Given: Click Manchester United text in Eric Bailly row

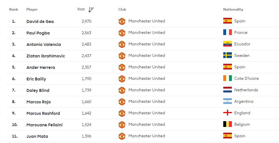Looking at the screenshot, I should 147,78.
